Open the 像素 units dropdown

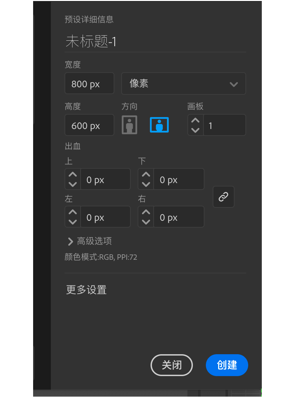click(184, 84)
